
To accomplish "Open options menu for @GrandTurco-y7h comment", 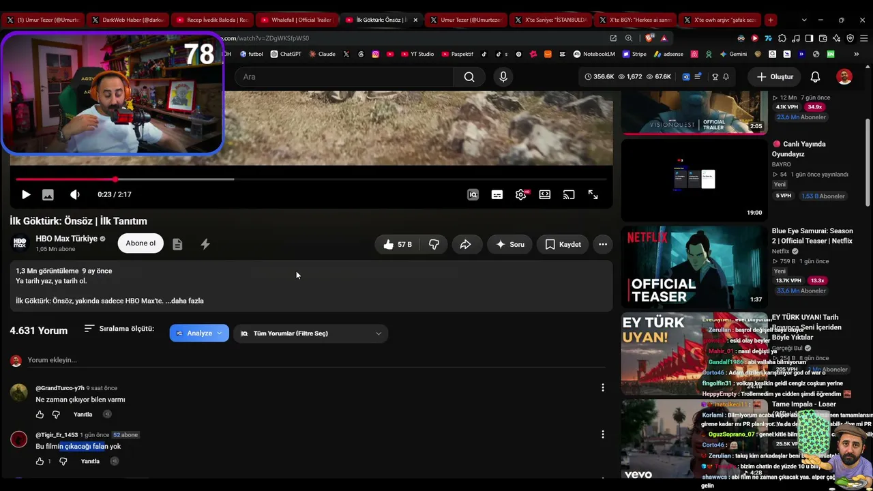I will pos(603,388).
